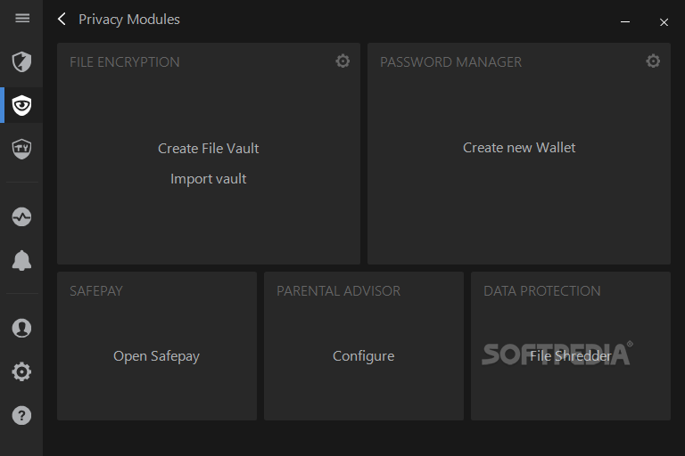Go back using the Privacy Modules arrow
Viewport: 685px width, 456px height.
(x=62, y=19)
